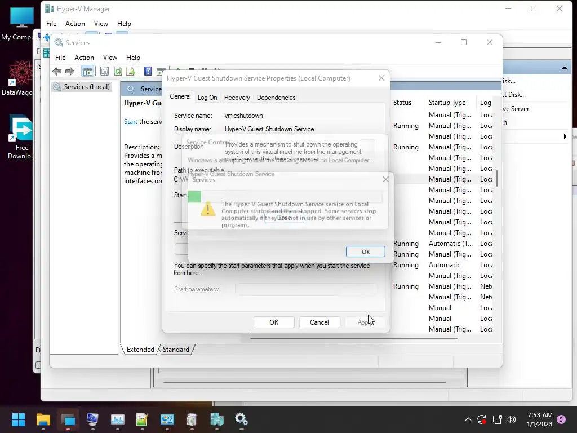Open File Explorer from the taskbar
This screenshot has width=577, height=433.
pyautogui.click(x=43, y=419)
